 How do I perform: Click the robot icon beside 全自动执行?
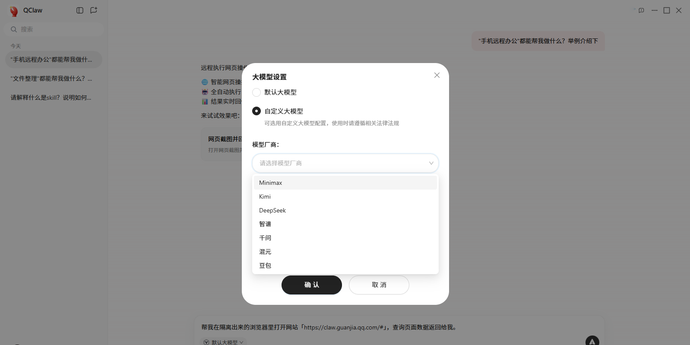click(205, 92)
